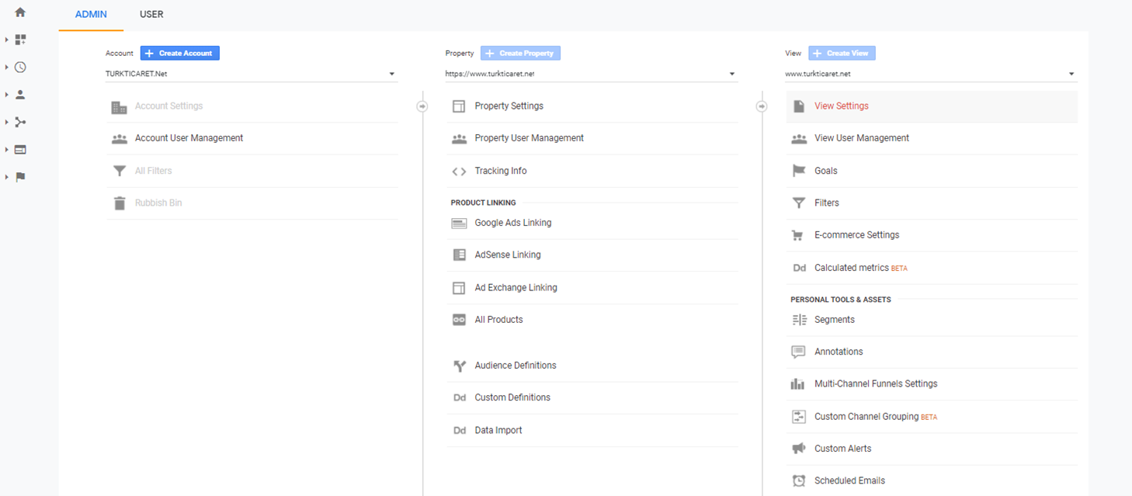The width and height of the screenshot is (1132, 496).
Task: Open Goals in the View column
Action: (825, 171)
